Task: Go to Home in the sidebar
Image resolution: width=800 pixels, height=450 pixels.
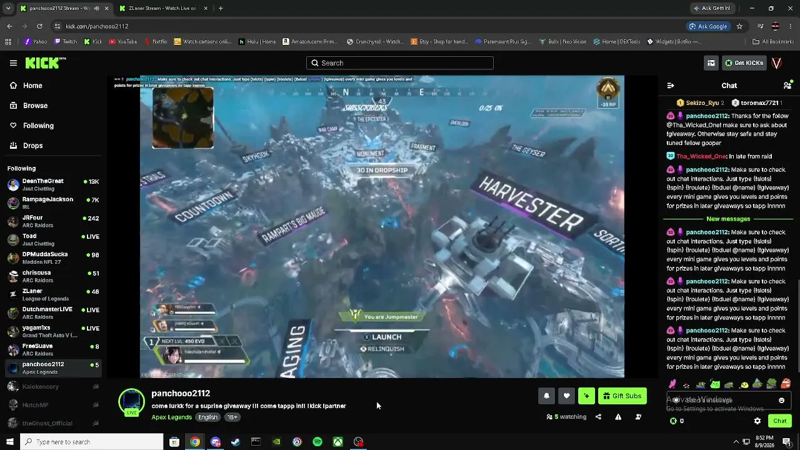Action: [32, 86]
